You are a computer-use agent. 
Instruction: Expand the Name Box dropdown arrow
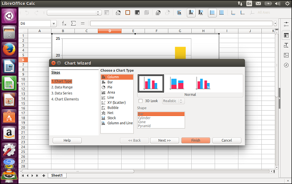tap(54, 24)
